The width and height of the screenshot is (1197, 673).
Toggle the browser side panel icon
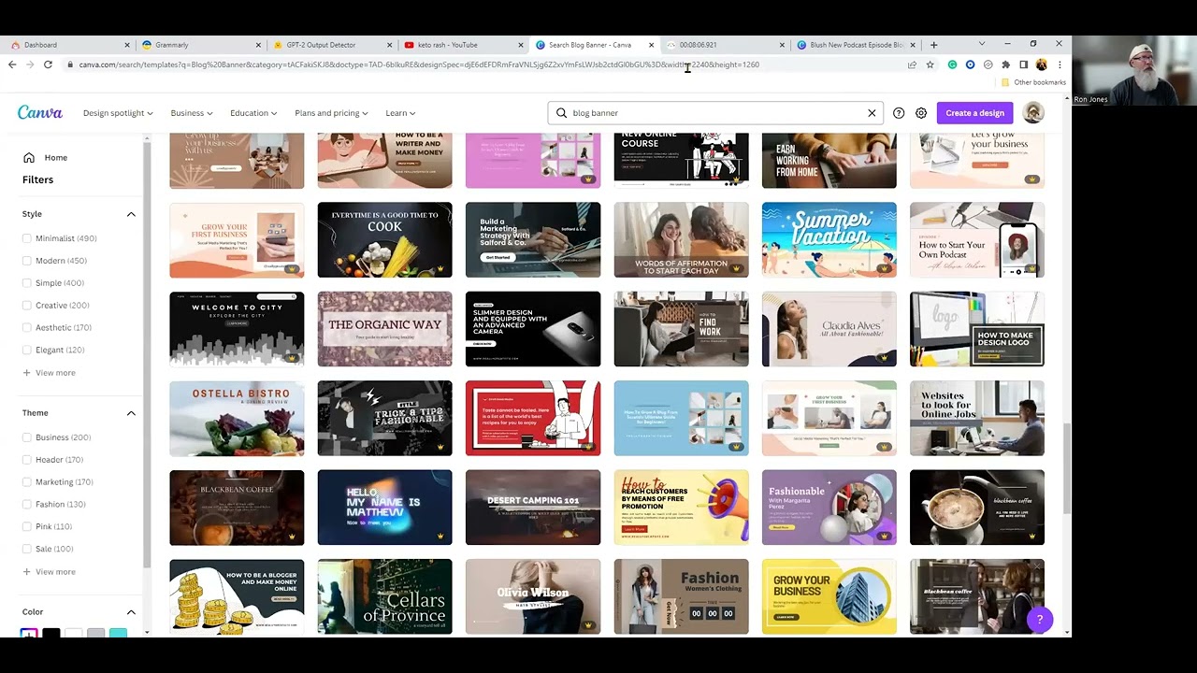coord(1023,64)
